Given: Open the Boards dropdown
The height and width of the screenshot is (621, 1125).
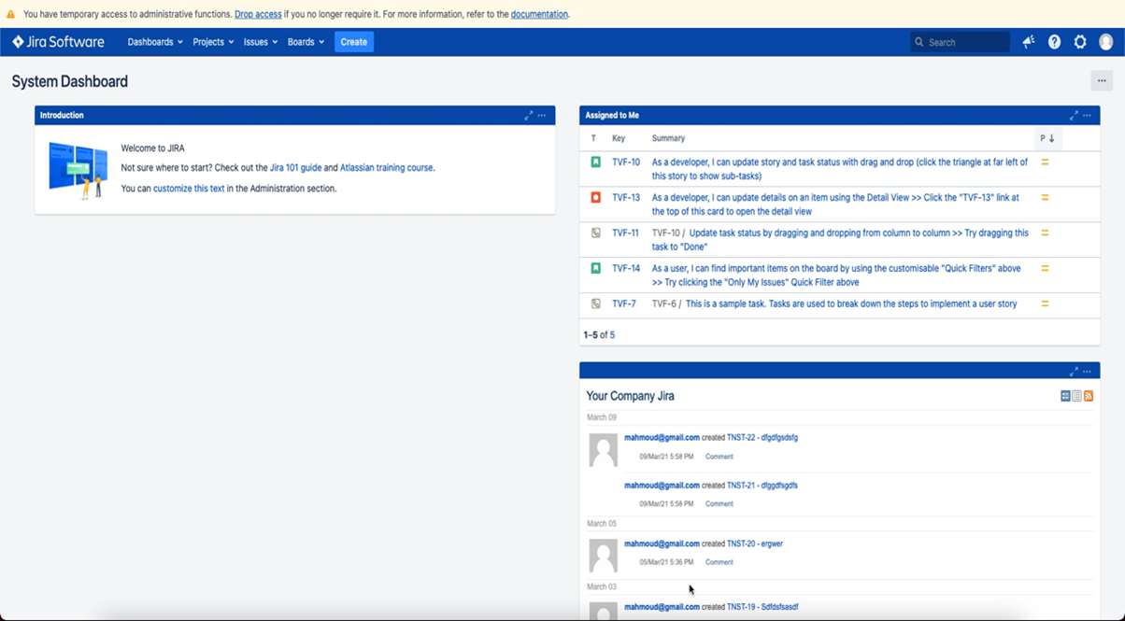Looking at the screenshot, I should point(306,41).
